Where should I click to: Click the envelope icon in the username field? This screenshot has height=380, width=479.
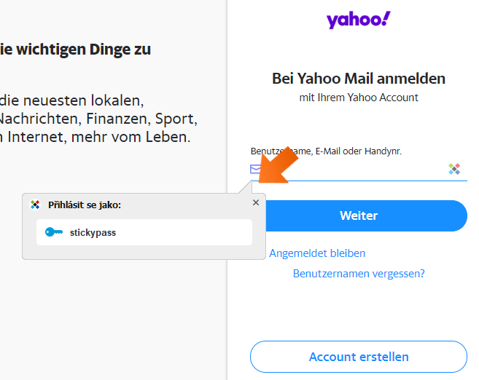click(255, 169)
